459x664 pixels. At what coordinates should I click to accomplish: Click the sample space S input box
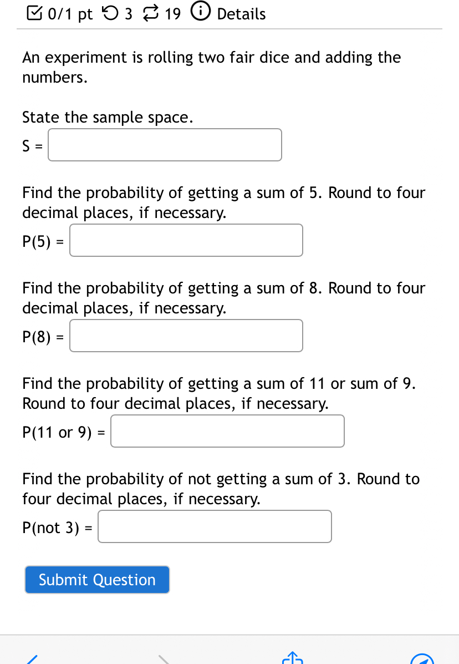164,144
